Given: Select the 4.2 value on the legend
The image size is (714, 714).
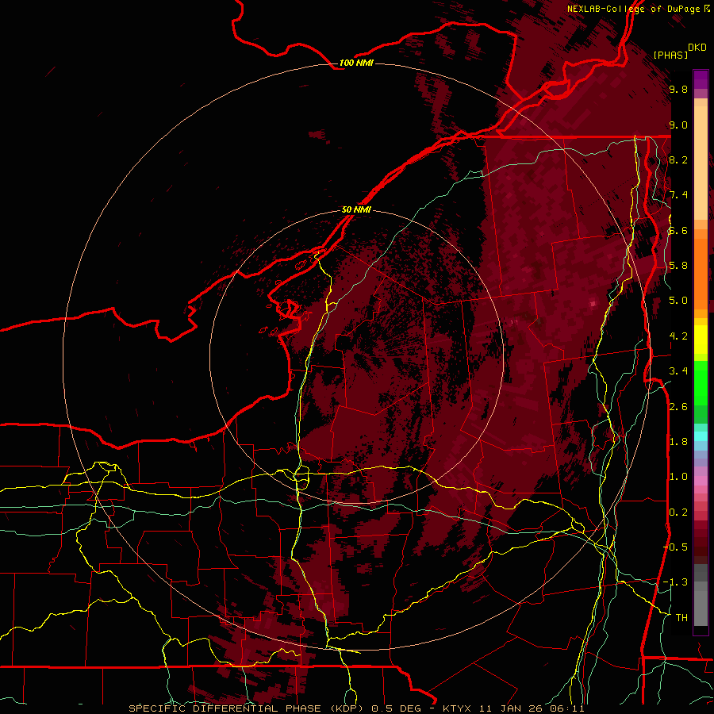Looking at the screenshot, I should [x=678, y=336].
